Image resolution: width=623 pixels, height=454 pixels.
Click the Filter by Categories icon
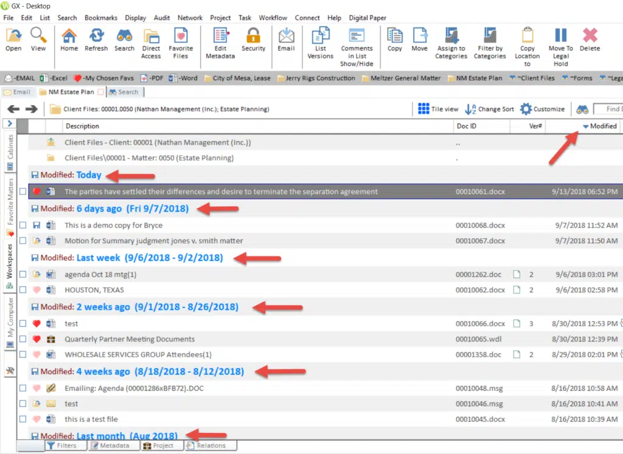click(490, 43)
